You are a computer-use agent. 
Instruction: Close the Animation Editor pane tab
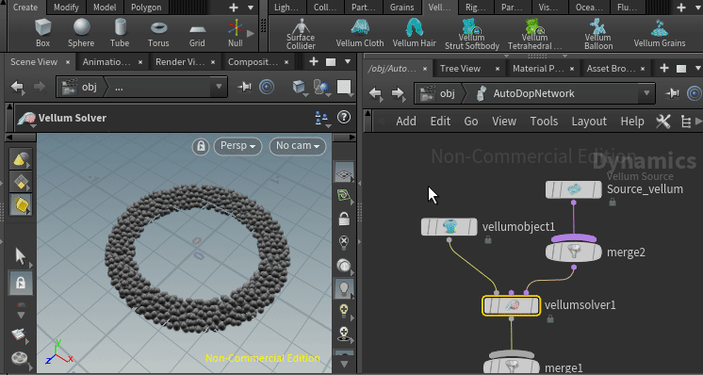[140, 62]
